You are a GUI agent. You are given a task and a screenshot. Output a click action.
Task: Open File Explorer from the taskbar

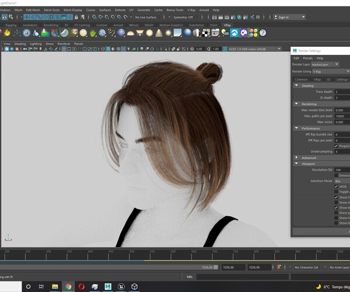[x=55, y=286]
